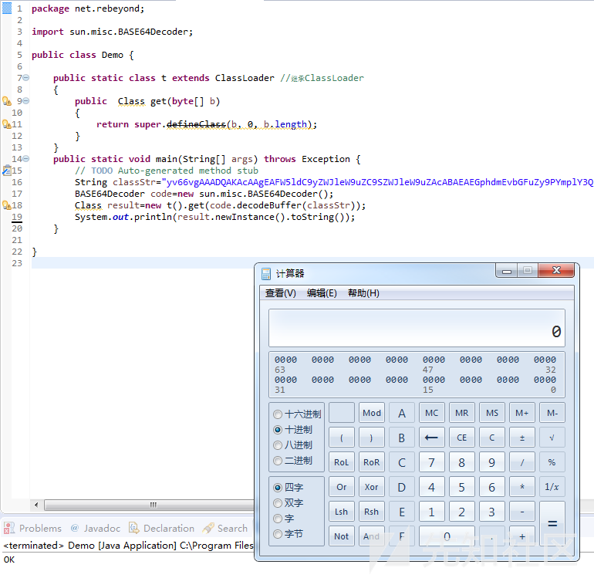Viewport: 594px width, 578px height.
Task: Click the ± sign toggle button
Action: (x=522, y=438)
